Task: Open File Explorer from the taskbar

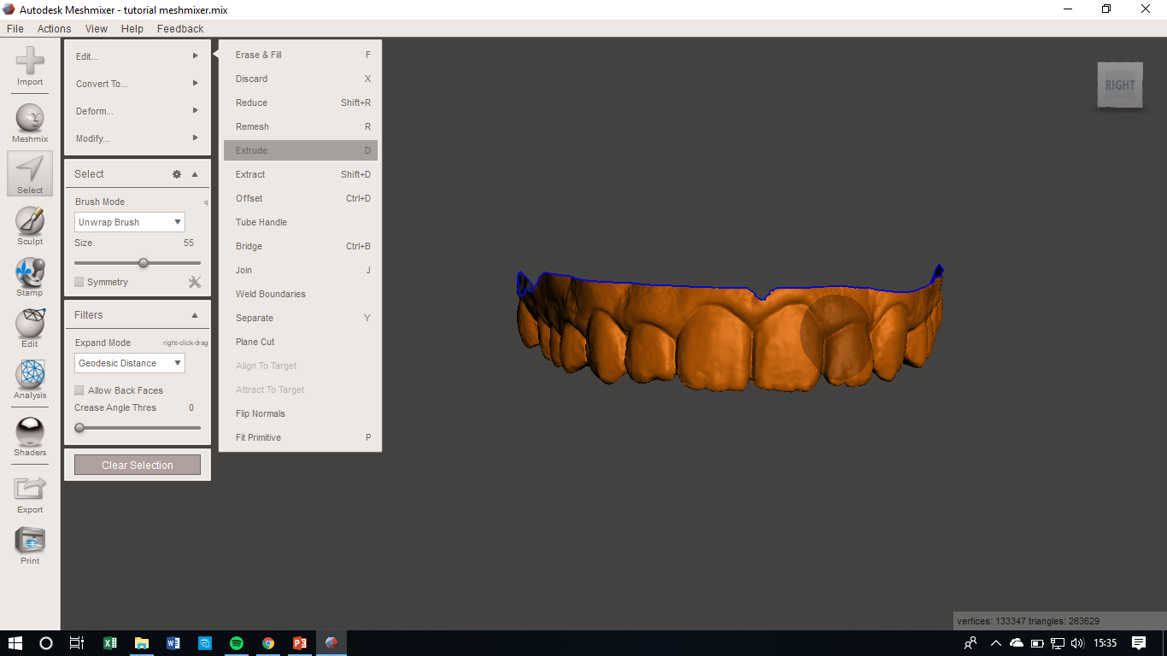Action: coord(142,643)
